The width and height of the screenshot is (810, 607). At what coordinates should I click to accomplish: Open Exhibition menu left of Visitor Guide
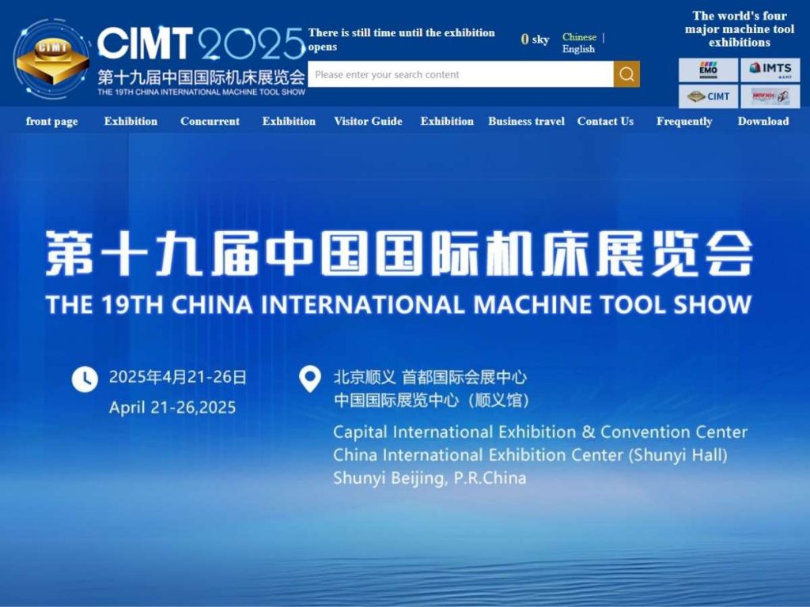coord(289,121)
